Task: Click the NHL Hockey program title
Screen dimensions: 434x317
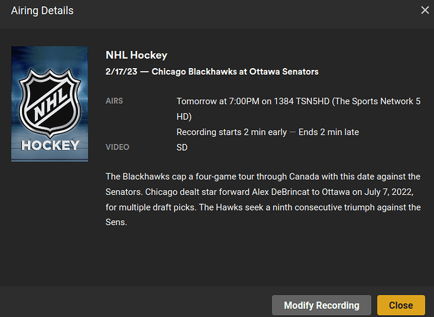Action: pyautogui.click(x=136, y=55)
